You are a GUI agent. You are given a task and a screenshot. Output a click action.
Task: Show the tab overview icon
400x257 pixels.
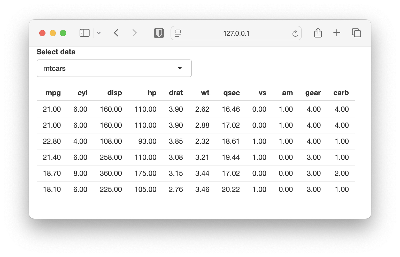coord(356,33)
